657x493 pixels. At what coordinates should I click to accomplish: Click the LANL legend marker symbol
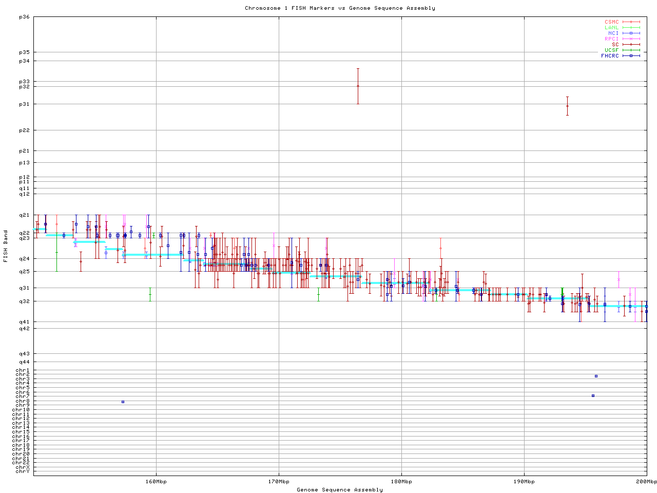pos(631,28)
